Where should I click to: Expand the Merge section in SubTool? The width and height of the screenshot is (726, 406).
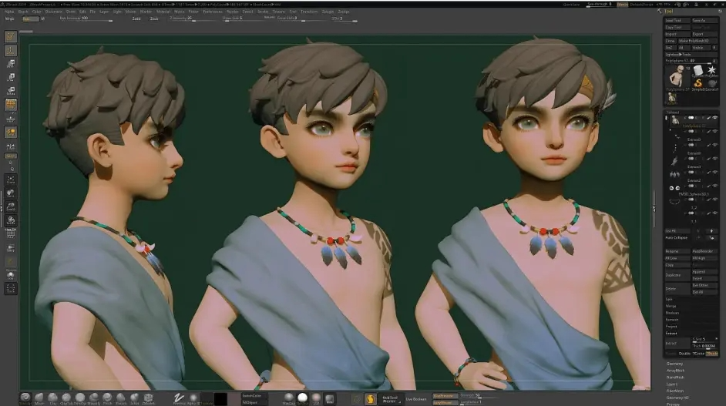click(x=671, y=306)
